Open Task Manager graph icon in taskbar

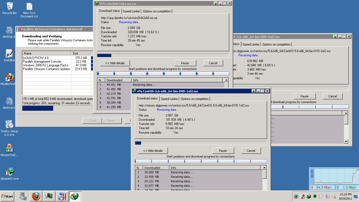click(49, 196)
